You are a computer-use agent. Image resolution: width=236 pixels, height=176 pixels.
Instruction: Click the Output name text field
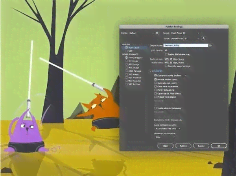click(x=186, y=45)
